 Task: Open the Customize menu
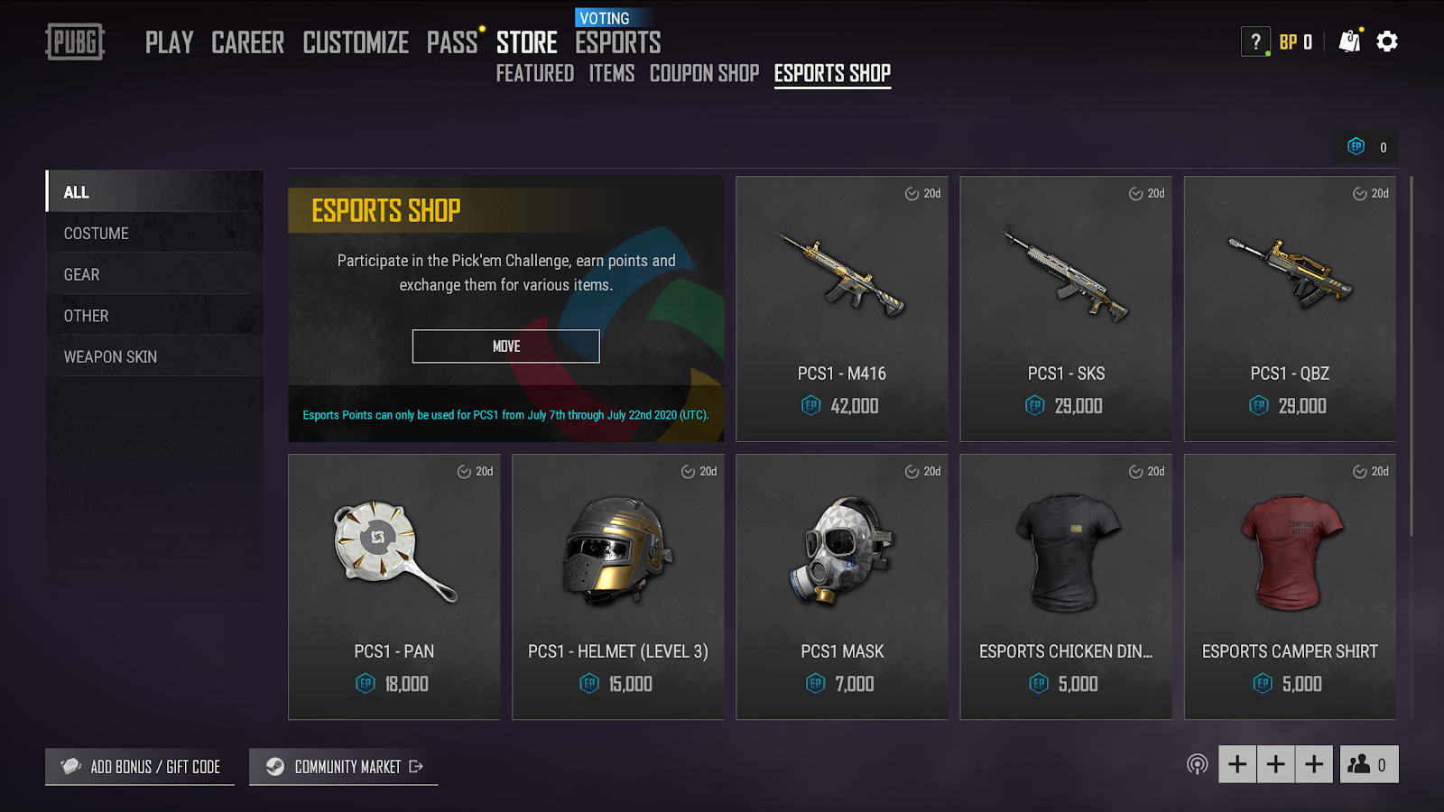tap(356, 42)
